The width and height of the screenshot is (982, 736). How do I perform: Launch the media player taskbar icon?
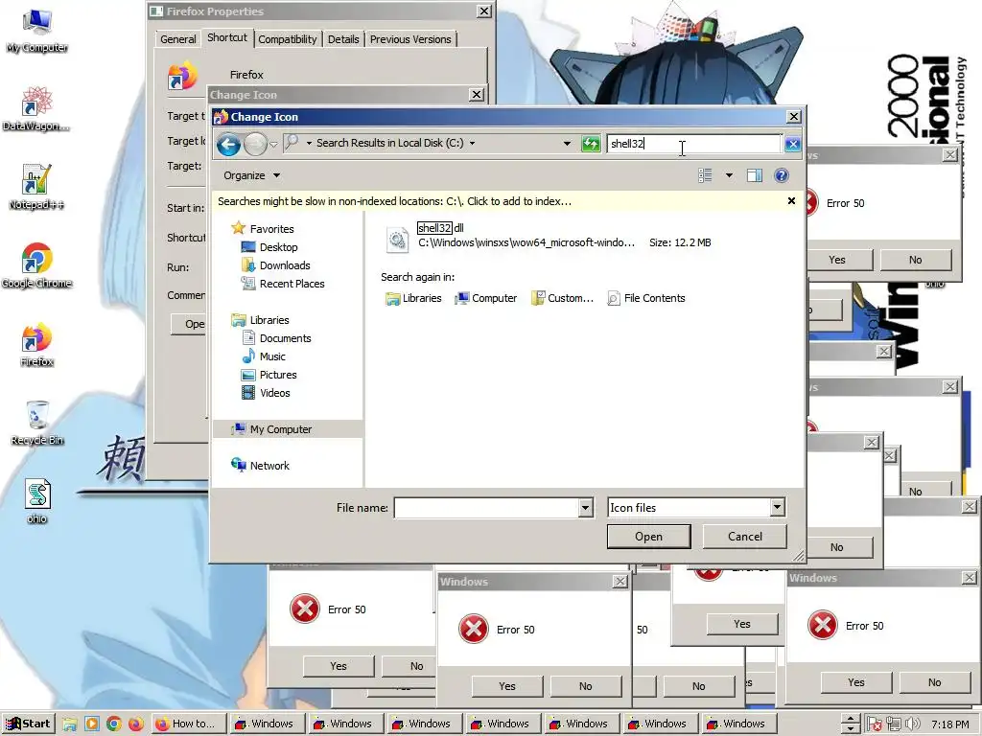tap(91, 724)
